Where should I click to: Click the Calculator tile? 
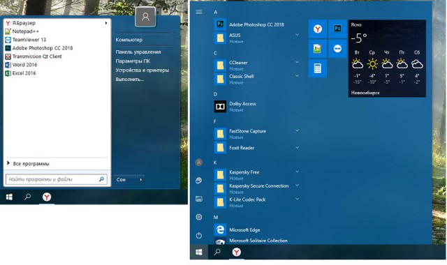pos(318,68)
